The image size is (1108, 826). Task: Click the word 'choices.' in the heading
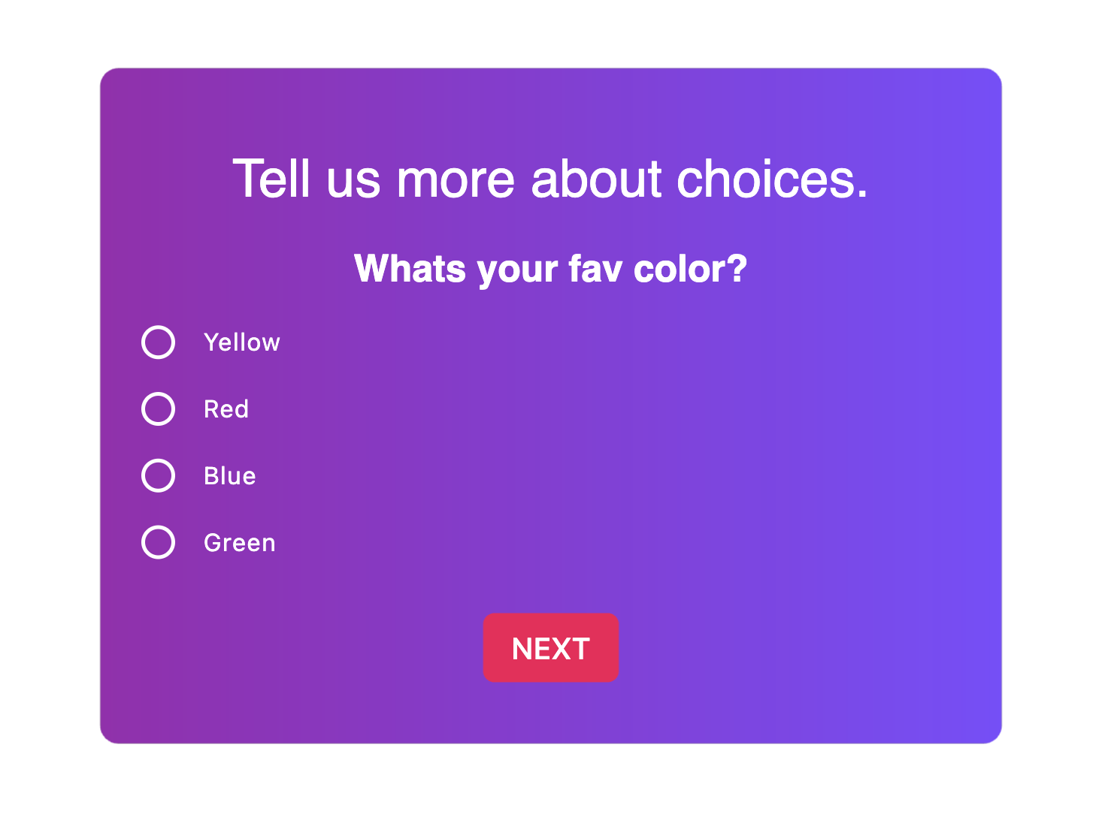coord(772,179)
